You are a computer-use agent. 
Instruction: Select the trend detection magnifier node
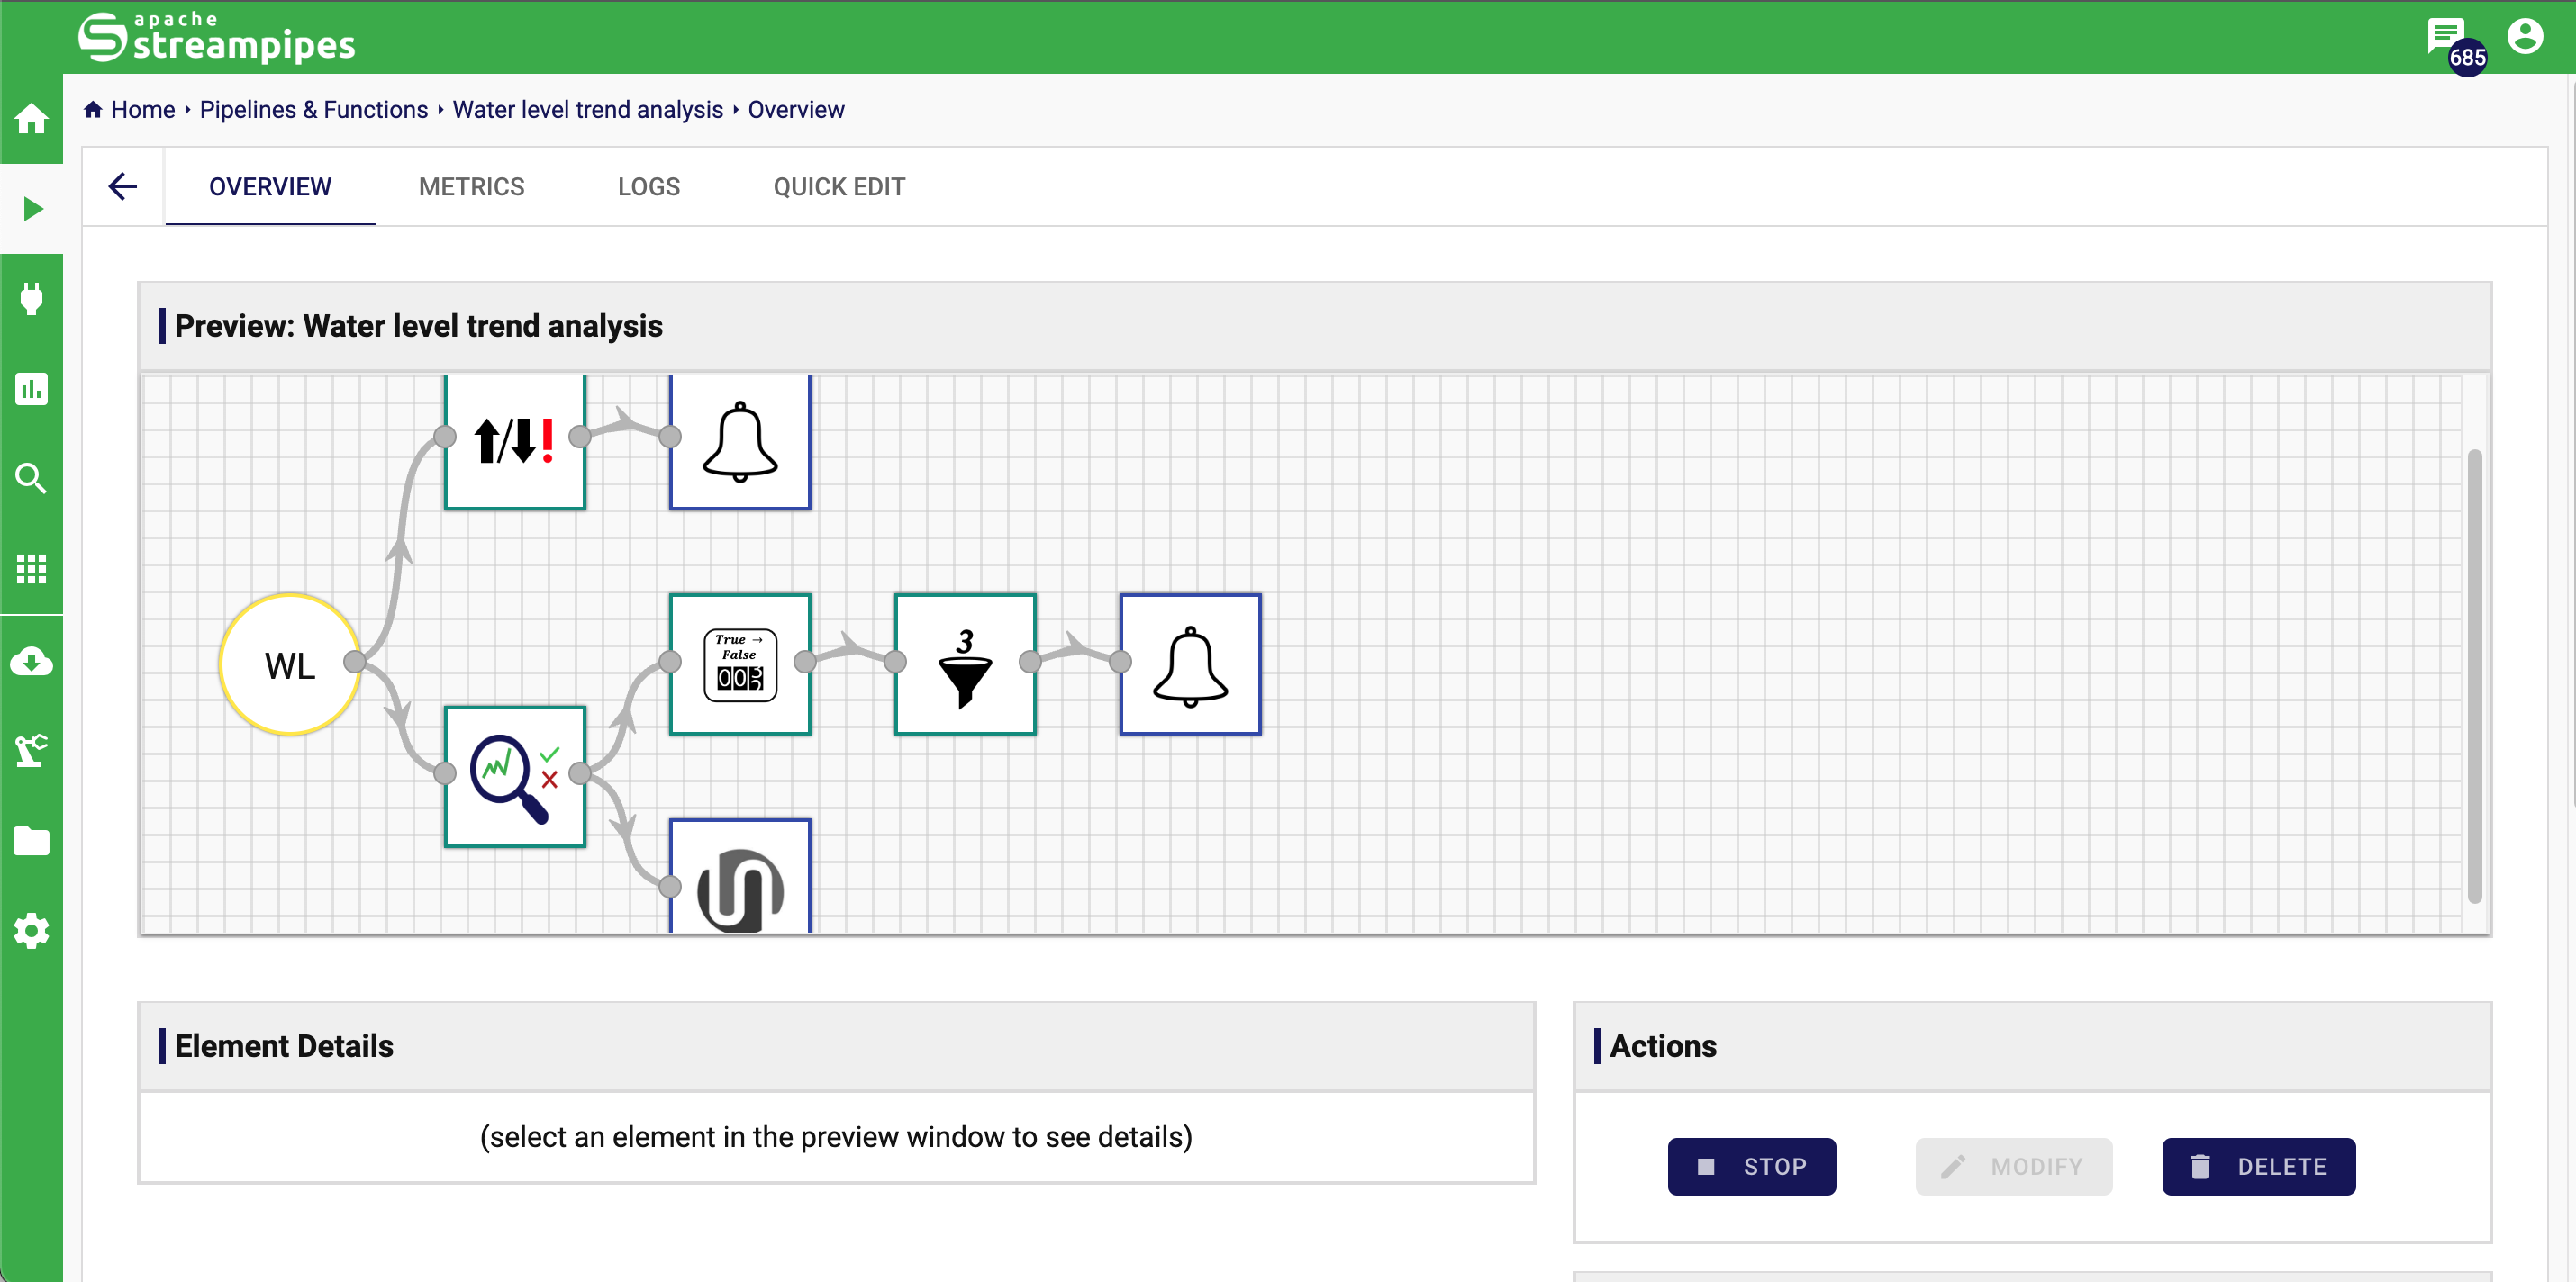point(514,776)
